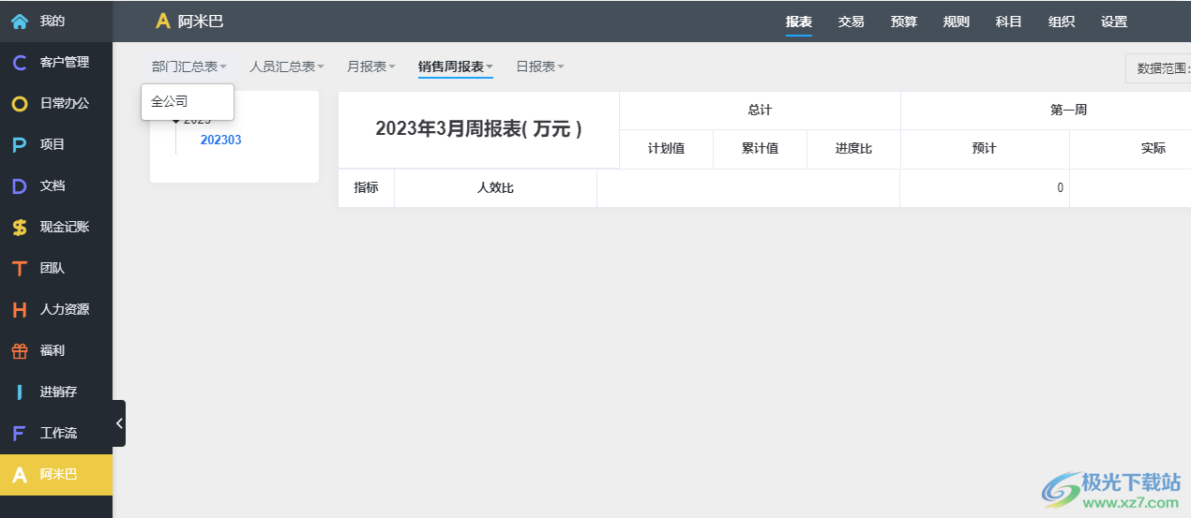The image size is (1191, 518).
Task: Switch to 组织 top tab
Action: 1062,22
